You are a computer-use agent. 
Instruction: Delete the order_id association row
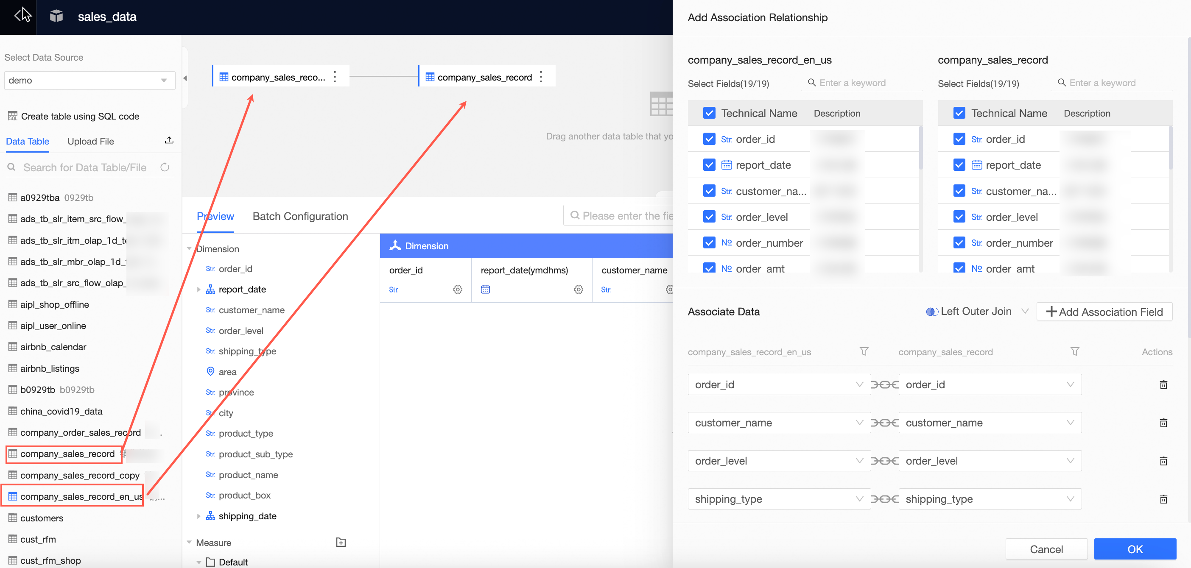[1163, 384]
